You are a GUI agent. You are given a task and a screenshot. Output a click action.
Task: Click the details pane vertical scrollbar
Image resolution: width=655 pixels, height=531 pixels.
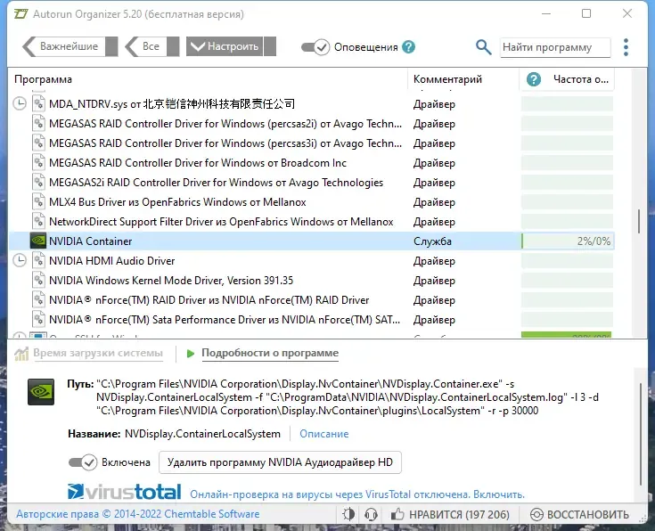[x=641, y=435]
